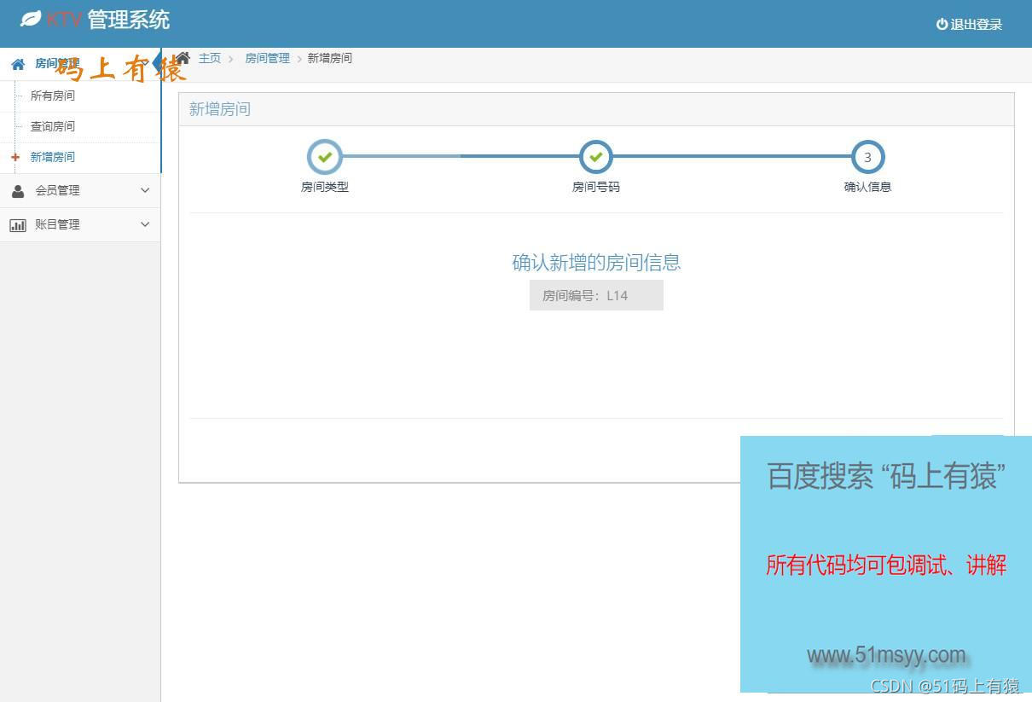The width and height of the screenshot is (1032, 702).
Task: Click the 确认新增的房间信息 heading
Action: tap(596, 263)
